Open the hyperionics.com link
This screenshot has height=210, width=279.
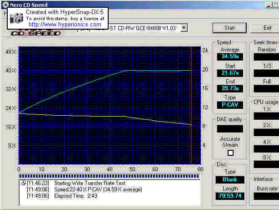coord(65,25)
